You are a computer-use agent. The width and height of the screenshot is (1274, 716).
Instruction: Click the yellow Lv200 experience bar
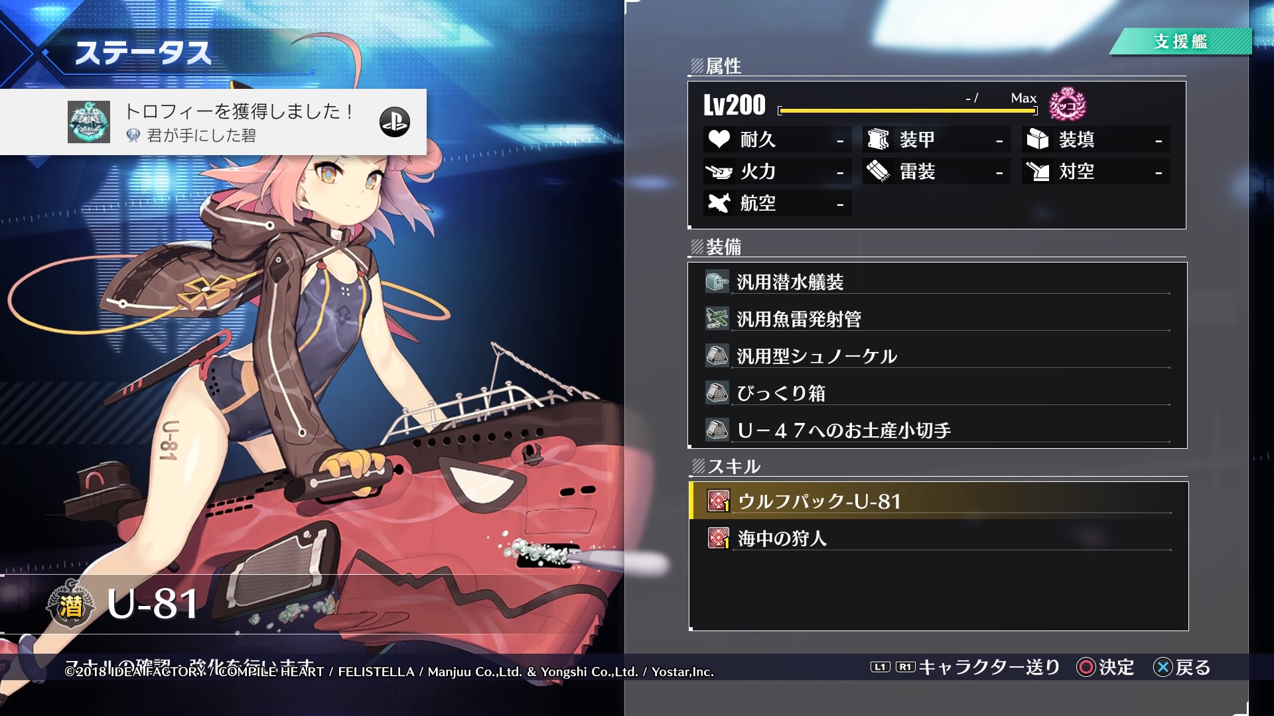pos(908,111)
